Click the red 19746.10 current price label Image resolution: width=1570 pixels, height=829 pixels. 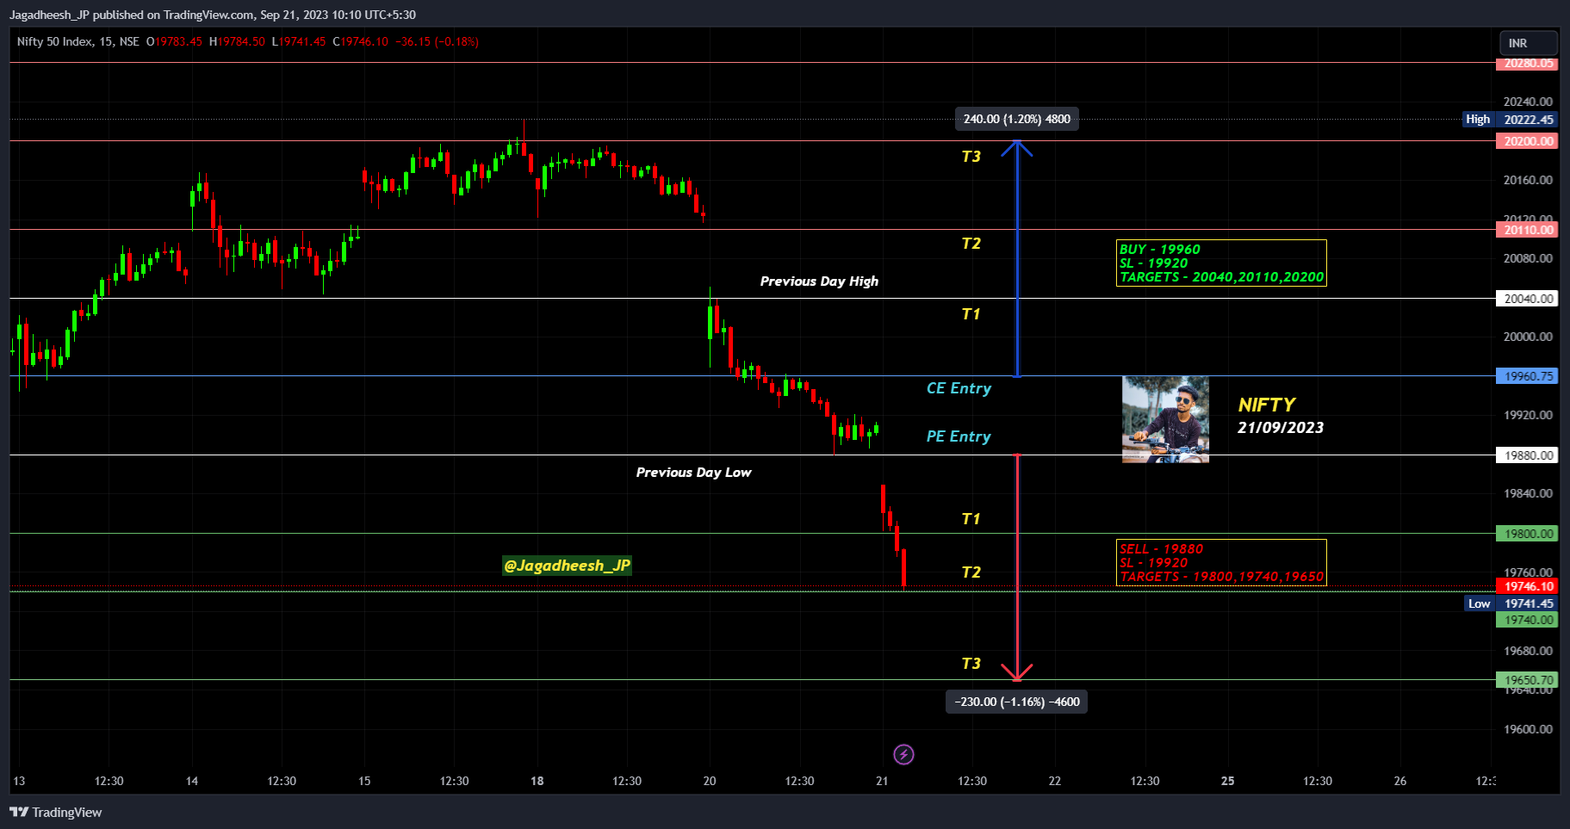click(x=1527, y=586)
